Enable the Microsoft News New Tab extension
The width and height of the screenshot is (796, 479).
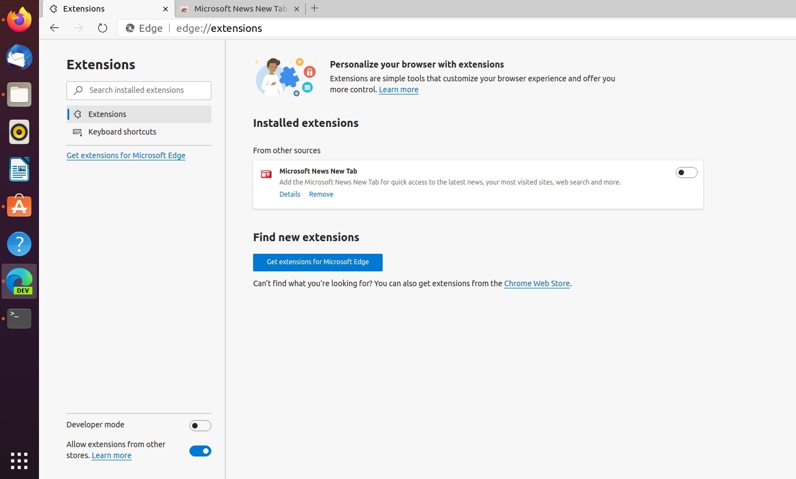point(686,172)
